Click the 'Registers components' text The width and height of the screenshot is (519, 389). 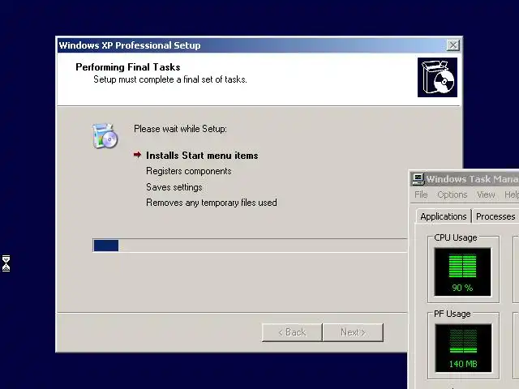point(189,171)
